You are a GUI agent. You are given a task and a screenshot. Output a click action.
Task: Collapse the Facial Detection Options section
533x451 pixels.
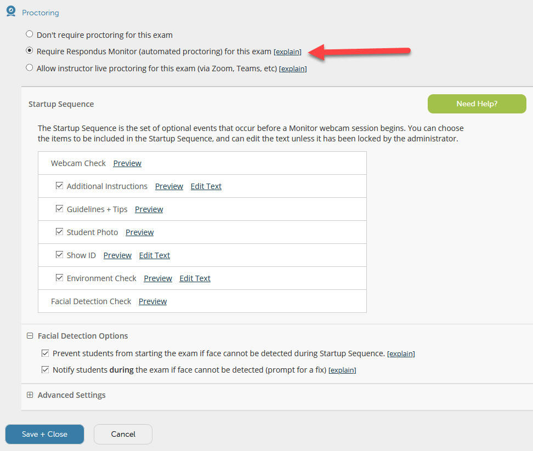pos(30,336)
